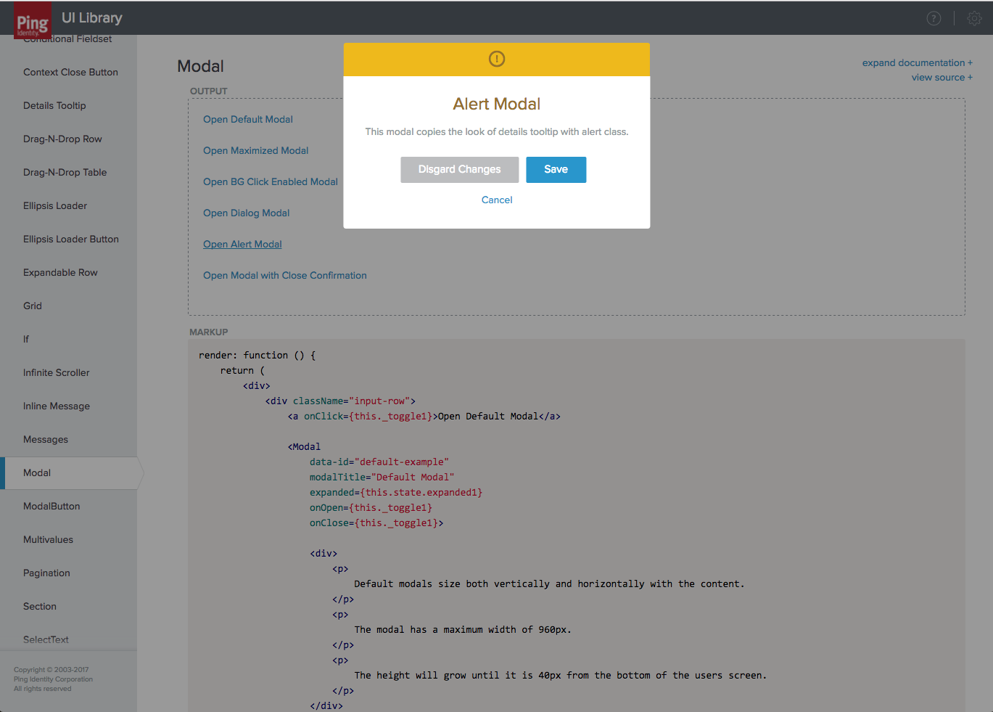This screenshot has height=712, width=993.
Task: Cancel the alert modal
Action: (x=497, y=200)
